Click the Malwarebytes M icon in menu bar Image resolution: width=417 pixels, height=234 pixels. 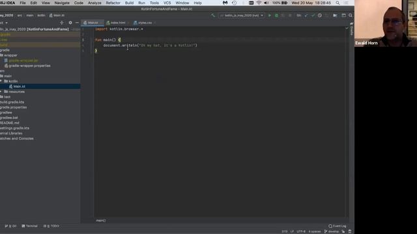tap(225, 3)
